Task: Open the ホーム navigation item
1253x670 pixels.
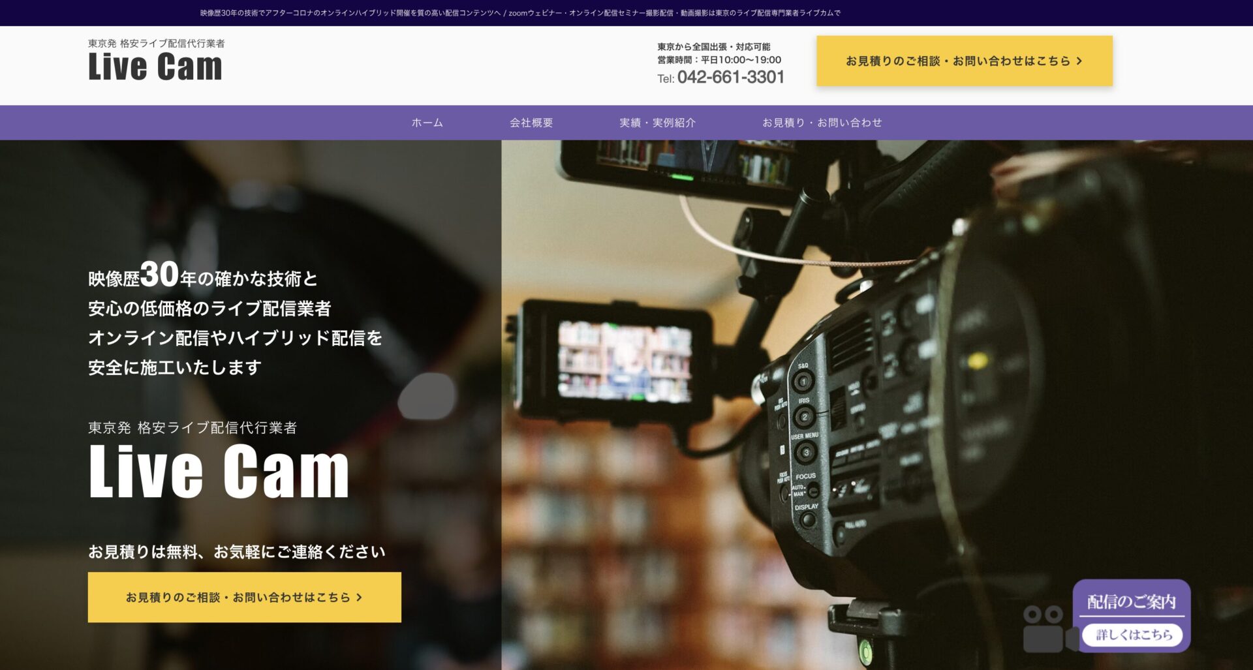Action: [x=427, y=123]
